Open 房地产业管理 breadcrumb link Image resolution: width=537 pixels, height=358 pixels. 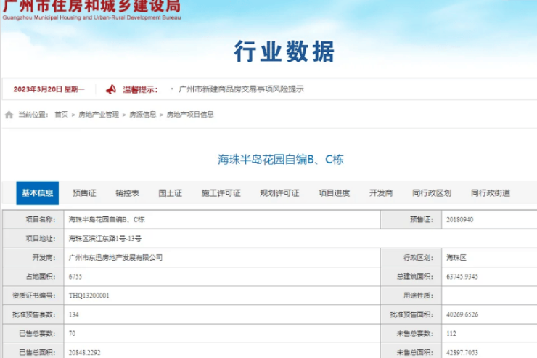point(99,115)
